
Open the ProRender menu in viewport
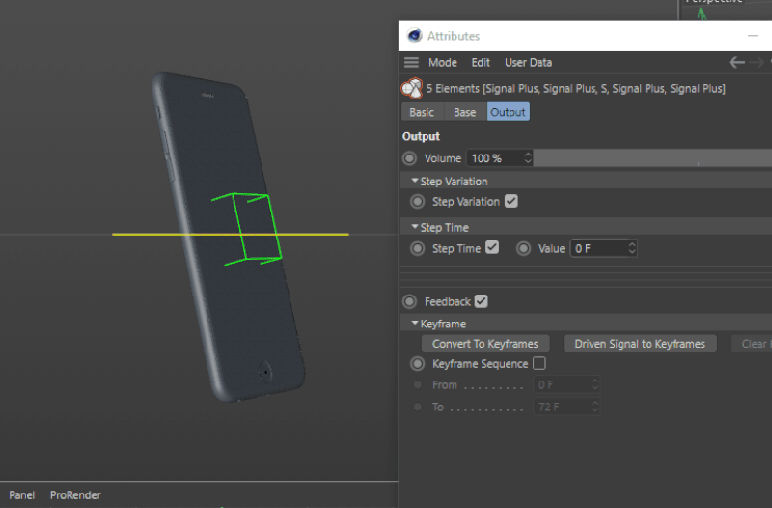[75, 495]
